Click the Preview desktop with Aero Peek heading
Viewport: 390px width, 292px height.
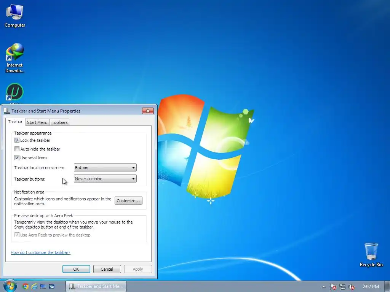tap(43, 216)
